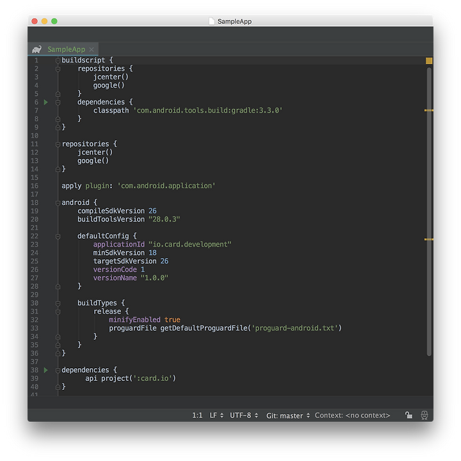Close the SampleApp tab
461x461 pixels.
tap(92, 49)
